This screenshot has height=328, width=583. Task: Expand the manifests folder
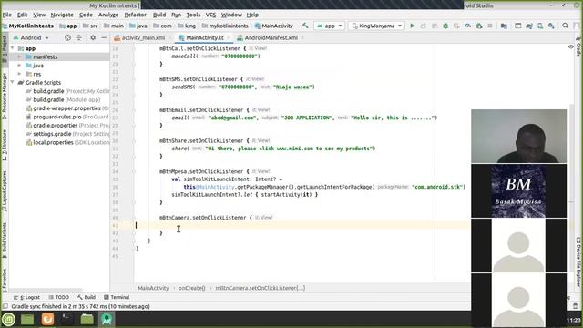pos(19,56)
